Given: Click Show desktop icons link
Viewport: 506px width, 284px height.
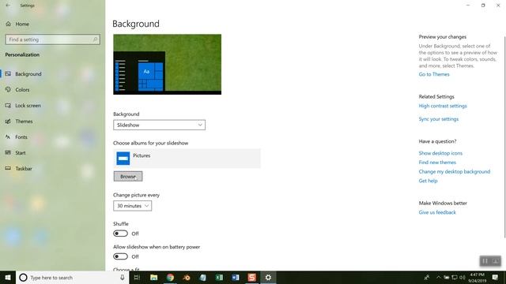Looking at the screenshot, I should click(x=440, y=153).
